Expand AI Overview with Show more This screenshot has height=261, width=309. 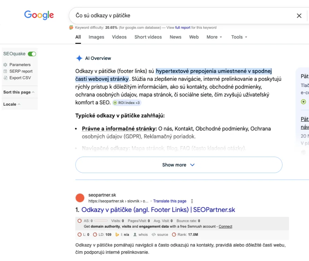(179, 165)
